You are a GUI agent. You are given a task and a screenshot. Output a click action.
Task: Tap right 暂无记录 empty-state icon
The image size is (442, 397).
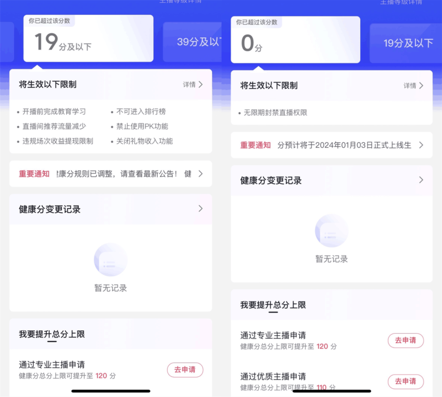[331, 231]
